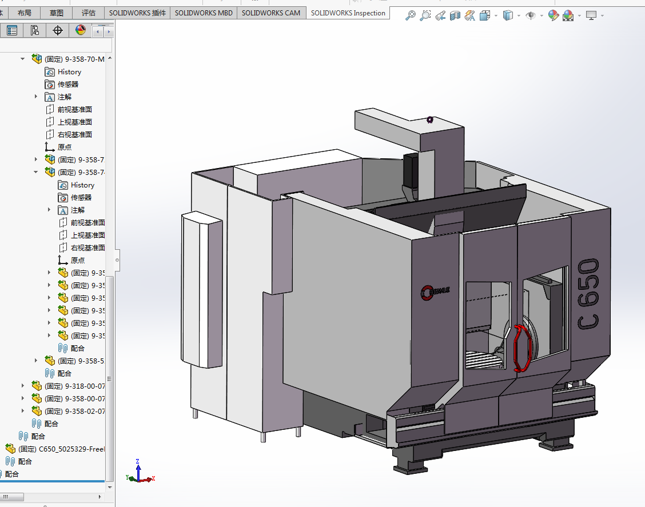645x507 pixels.
Task: Select the first 传感器 sensor icon
Action: click(x=50, y=85)
